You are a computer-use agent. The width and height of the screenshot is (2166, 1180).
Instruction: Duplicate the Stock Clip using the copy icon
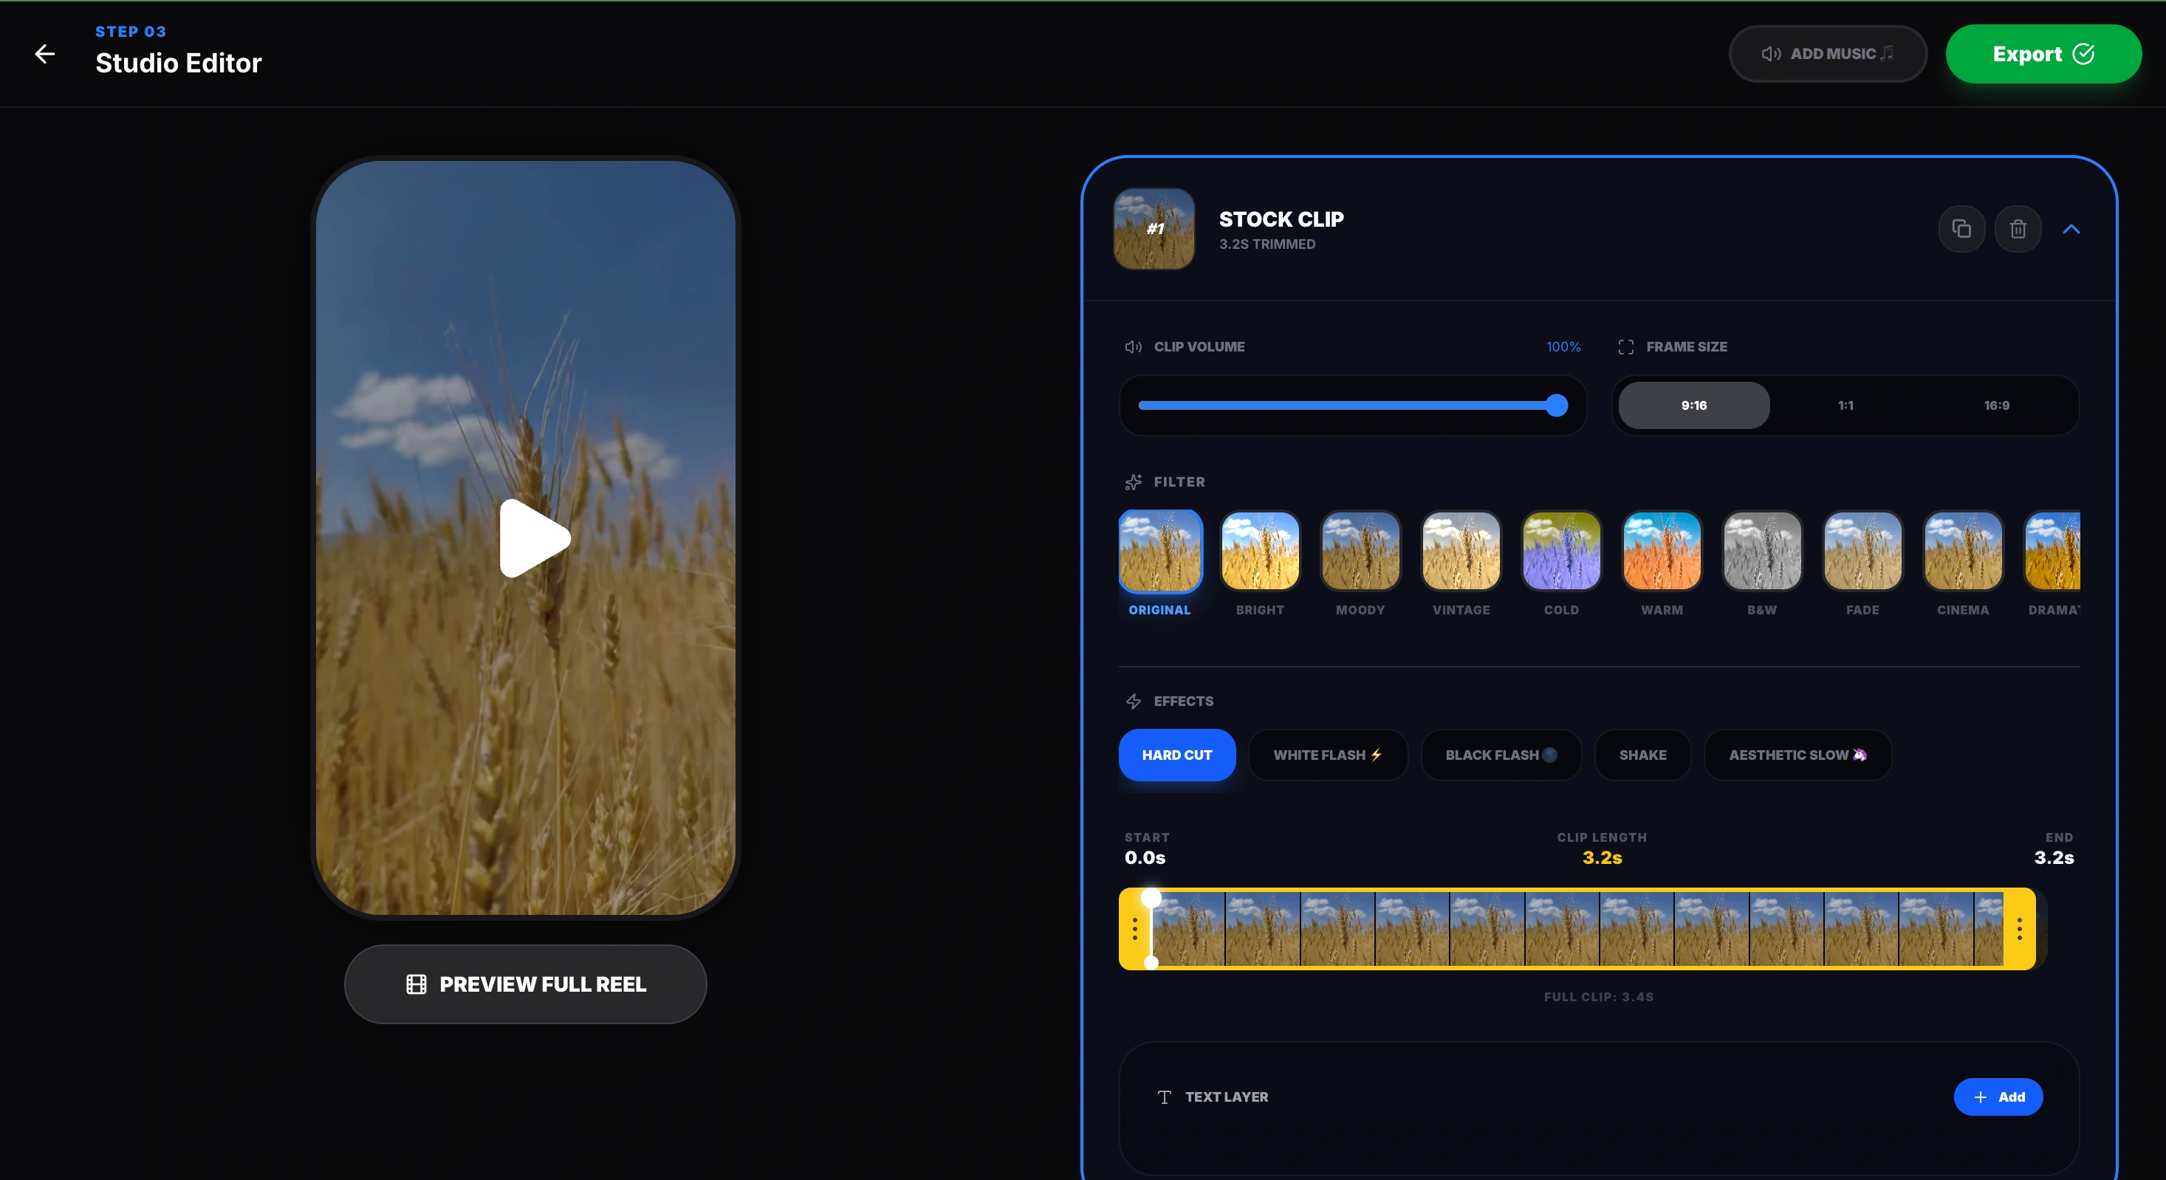point(1961,229)
